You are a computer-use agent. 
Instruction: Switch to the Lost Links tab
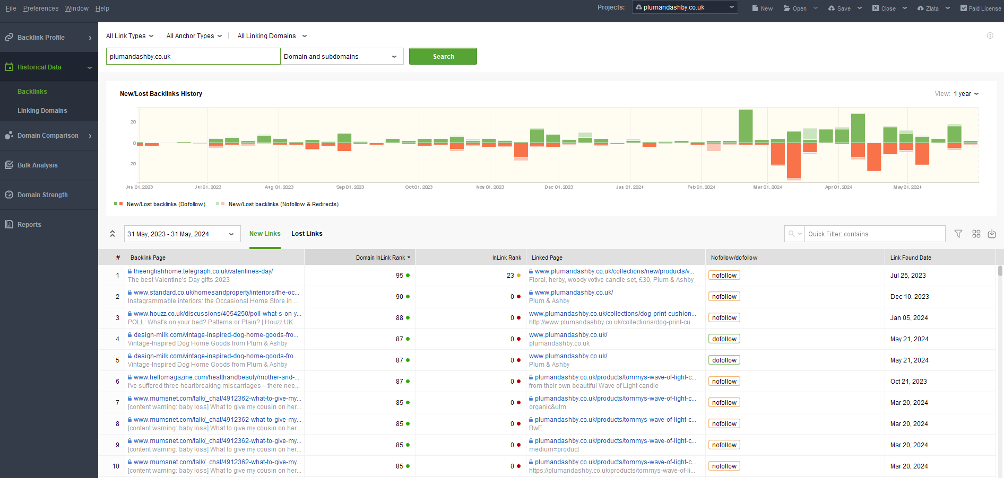307,234
